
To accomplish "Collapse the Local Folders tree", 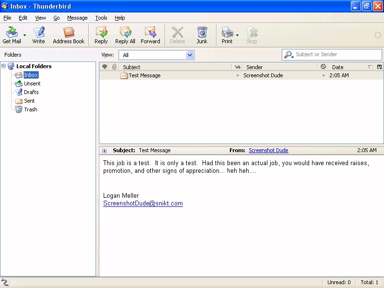I will (x=4, y=66).
